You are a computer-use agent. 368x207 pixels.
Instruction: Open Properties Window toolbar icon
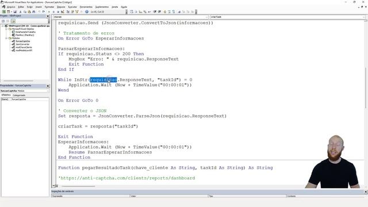[72, 11]
